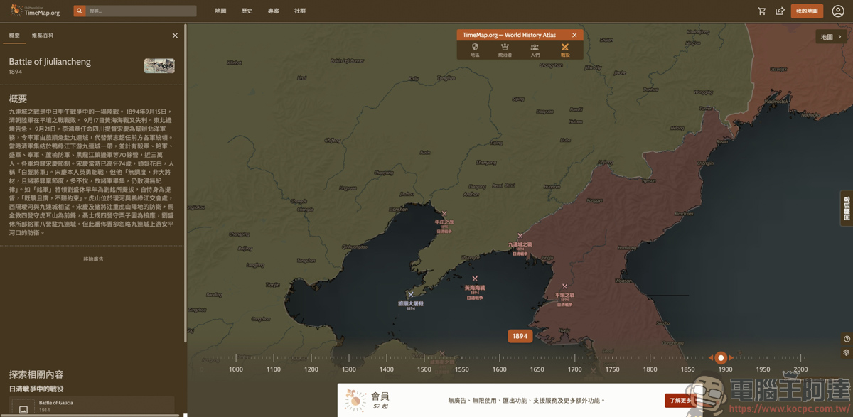853x417 pixels.
Task: Open the Battle of Jiuliancheng thumbnail image
Action: pos(159,65)
